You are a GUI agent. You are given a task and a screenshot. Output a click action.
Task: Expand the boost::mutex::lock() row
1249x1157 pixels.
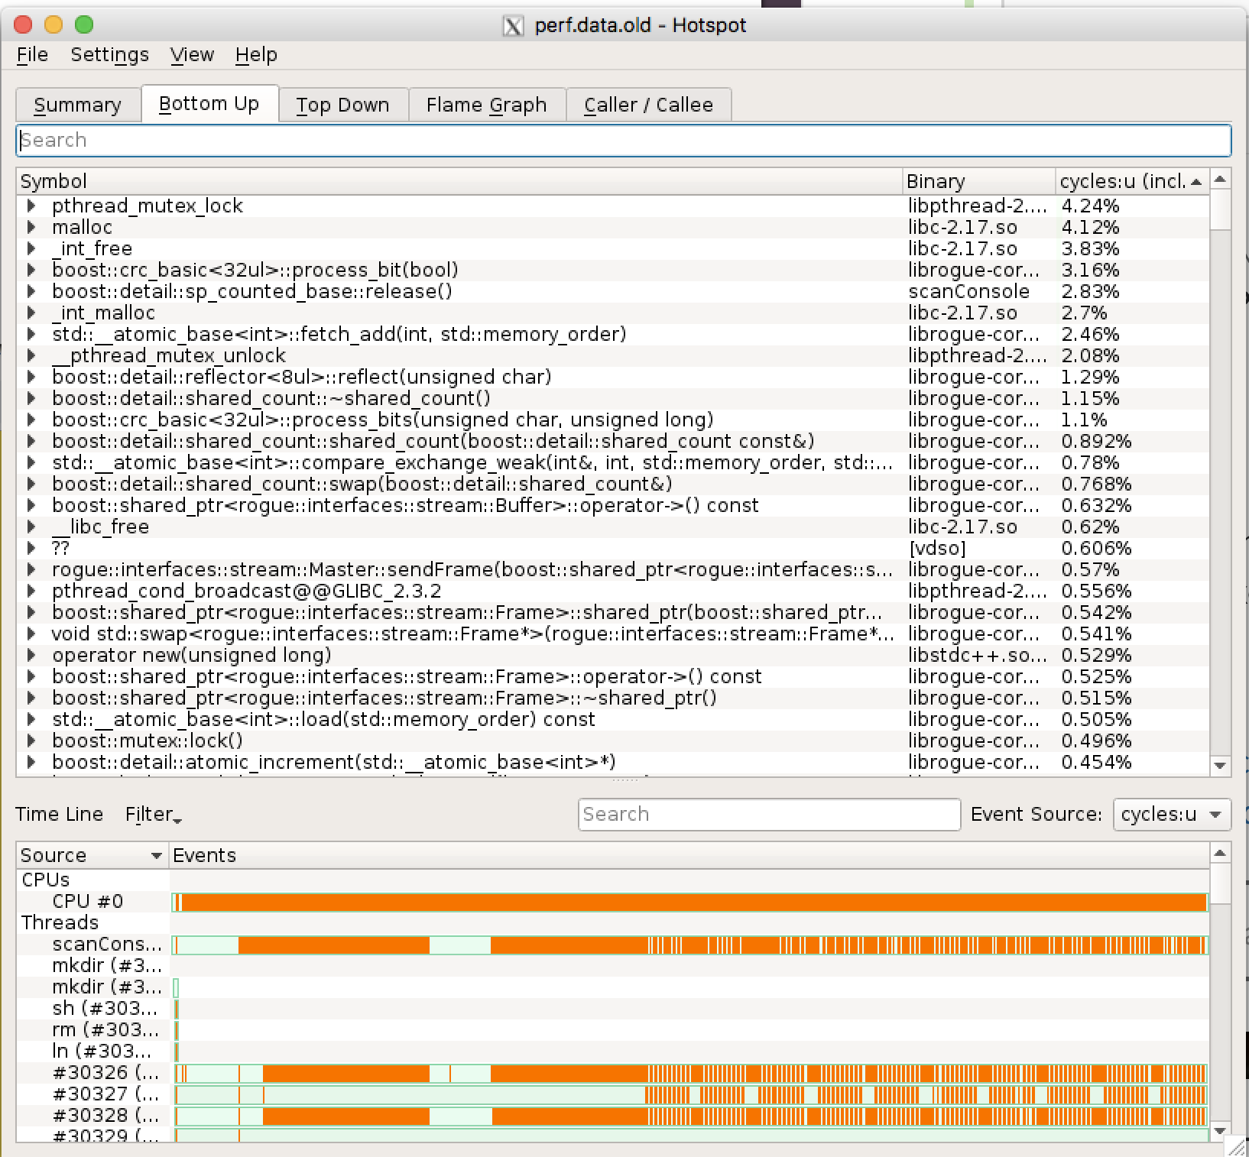pyautogui.click(x=31, y=741)
